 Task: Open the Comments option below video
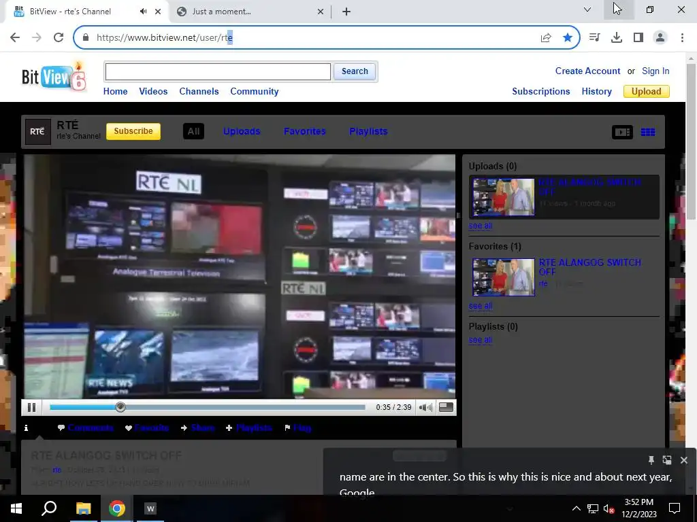coord(86,428)
